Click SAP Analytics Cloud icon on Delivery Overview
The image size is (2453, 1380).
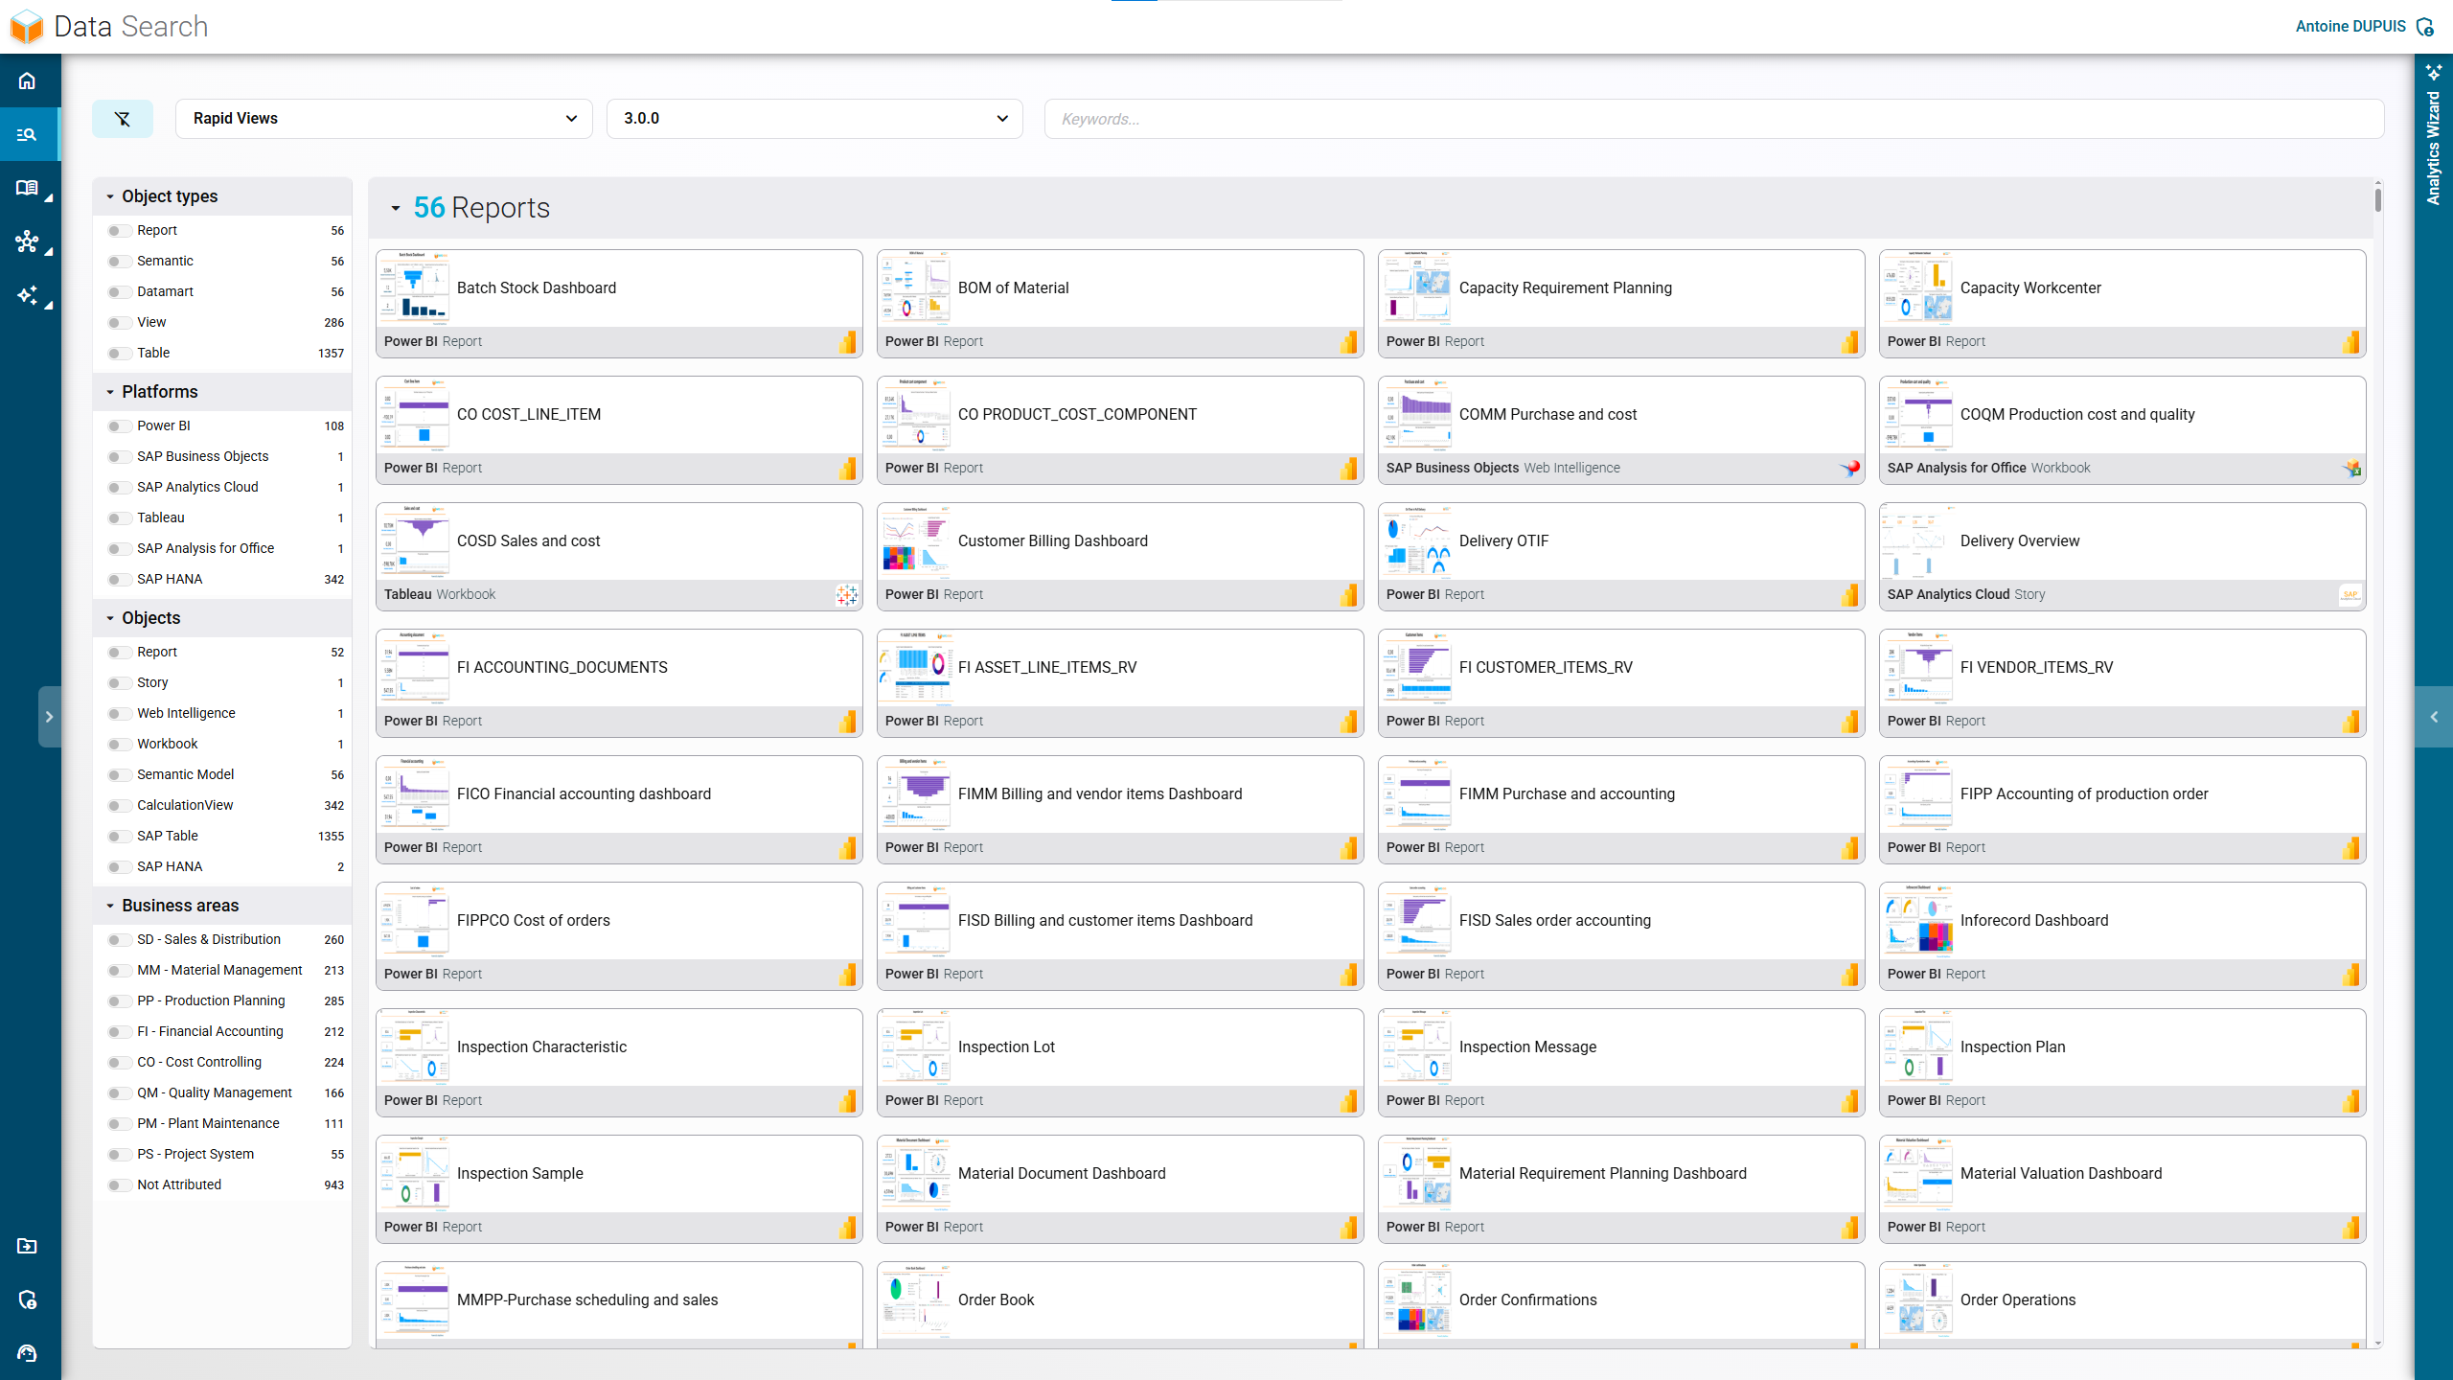click(x=2350, y=595)
